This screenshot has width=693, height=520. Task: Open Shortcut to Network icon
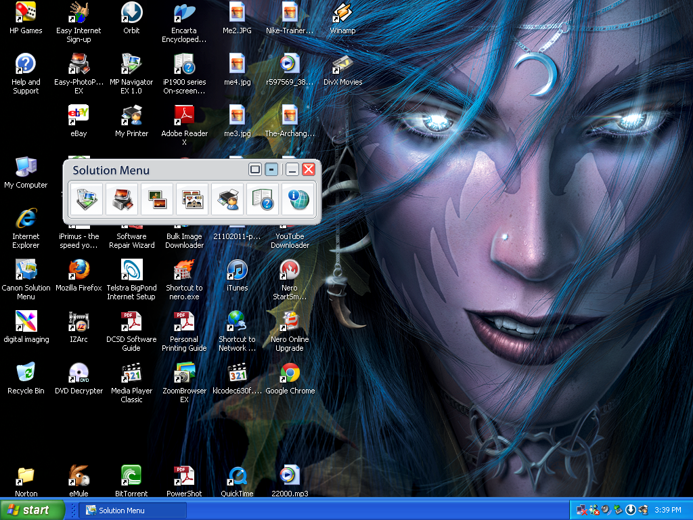point(238,331)
